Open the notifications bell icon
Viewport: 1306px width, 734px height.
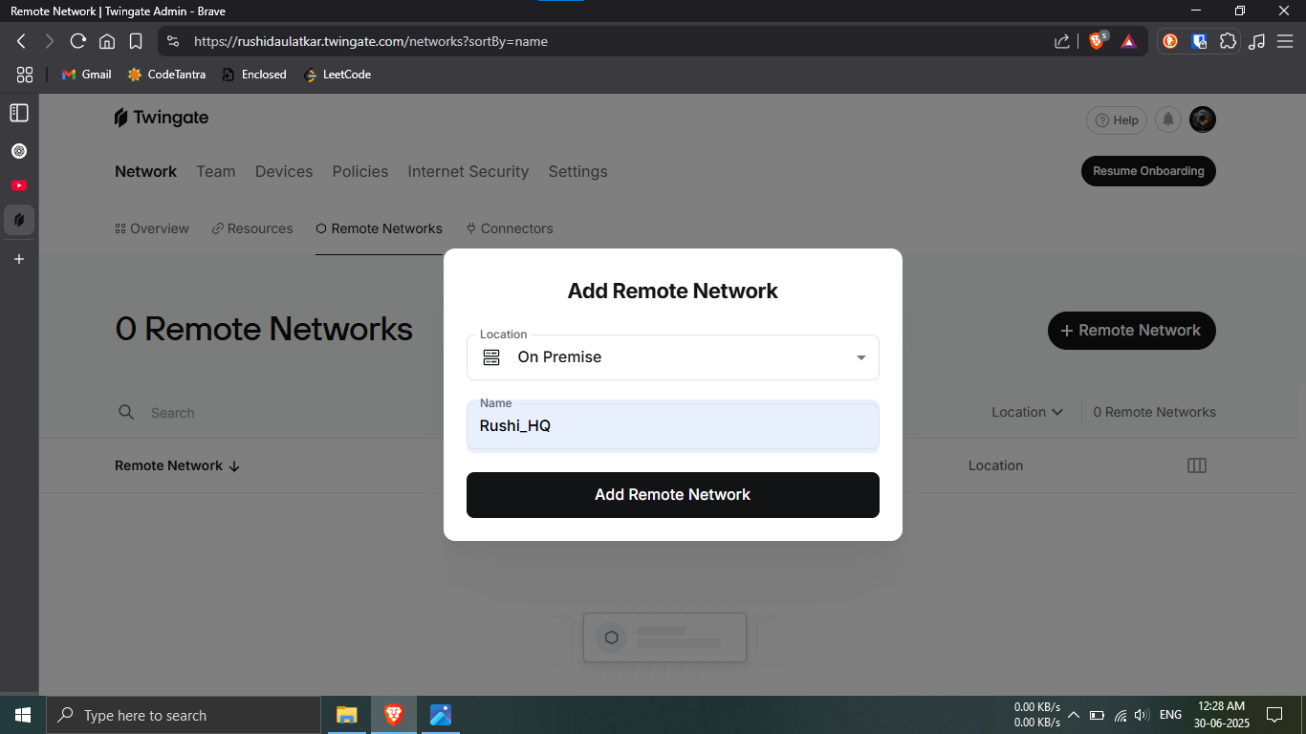coord(1167,119)
